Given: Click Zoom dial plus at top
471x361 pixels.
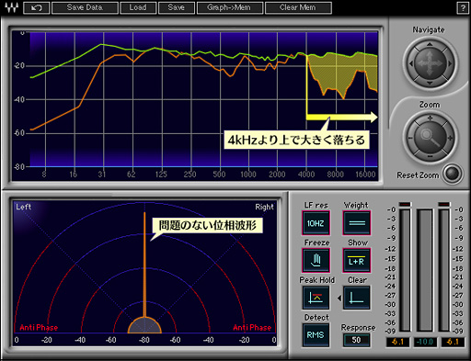Looking at the screenshot, I should click(x=430, y=118).
